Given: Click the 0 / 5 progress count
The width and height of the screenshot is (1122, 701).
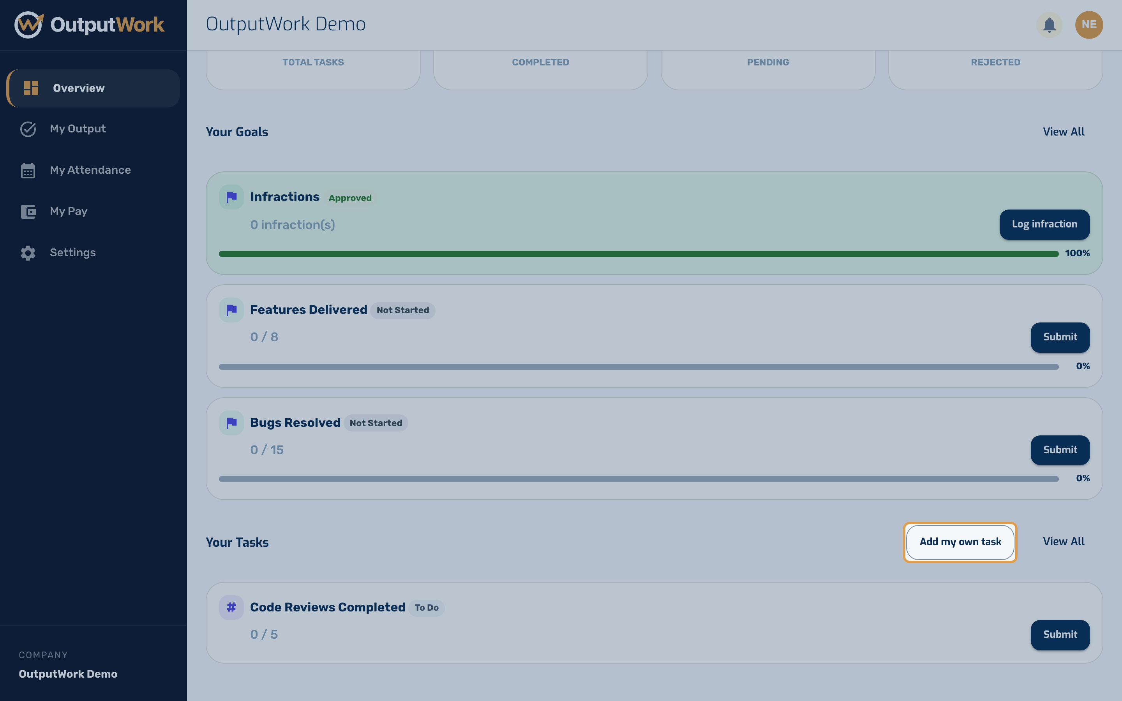Looking at the screenshot, I should (x=264, y=635).
